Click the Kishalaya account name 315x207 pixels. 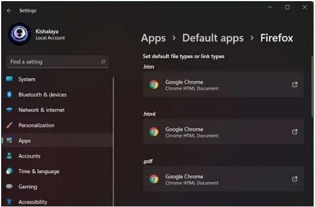(x=47, y=32)
